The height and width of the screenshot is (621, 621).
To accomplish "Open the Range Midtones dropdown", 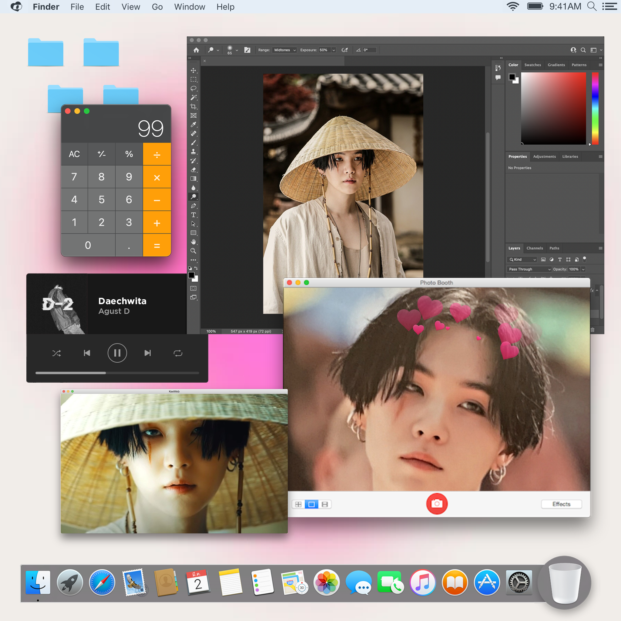I will pyautogui.click(x=284, y=50).
